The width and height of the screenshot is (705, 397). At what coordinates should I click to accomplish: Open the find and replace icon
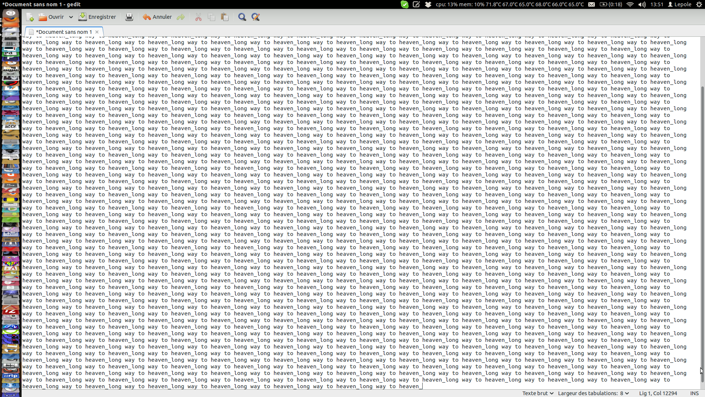(x=256, y=17)
